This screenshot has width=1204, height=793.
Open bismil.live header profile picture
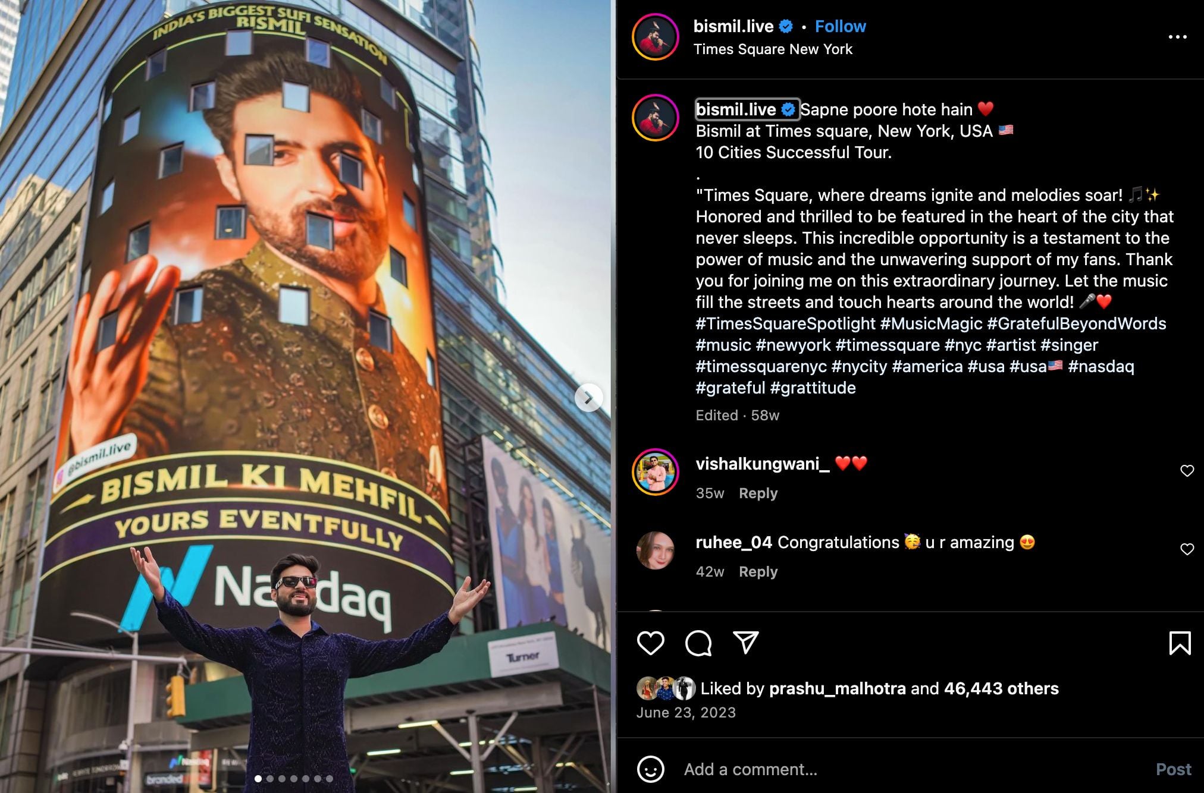coord(656,37)
